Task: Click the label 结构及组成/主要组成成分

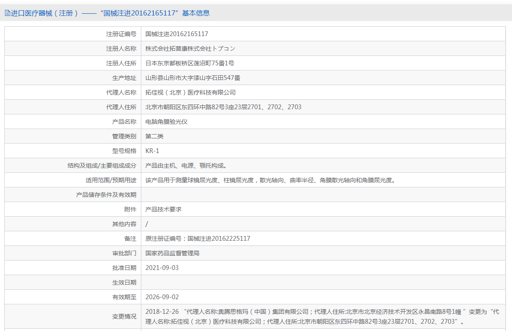Action: click(x=102, y=165)
